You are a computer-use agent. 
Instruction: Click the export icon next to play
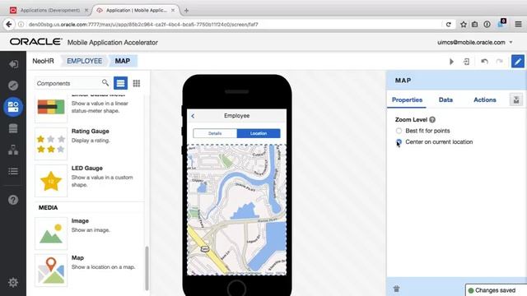467,62
